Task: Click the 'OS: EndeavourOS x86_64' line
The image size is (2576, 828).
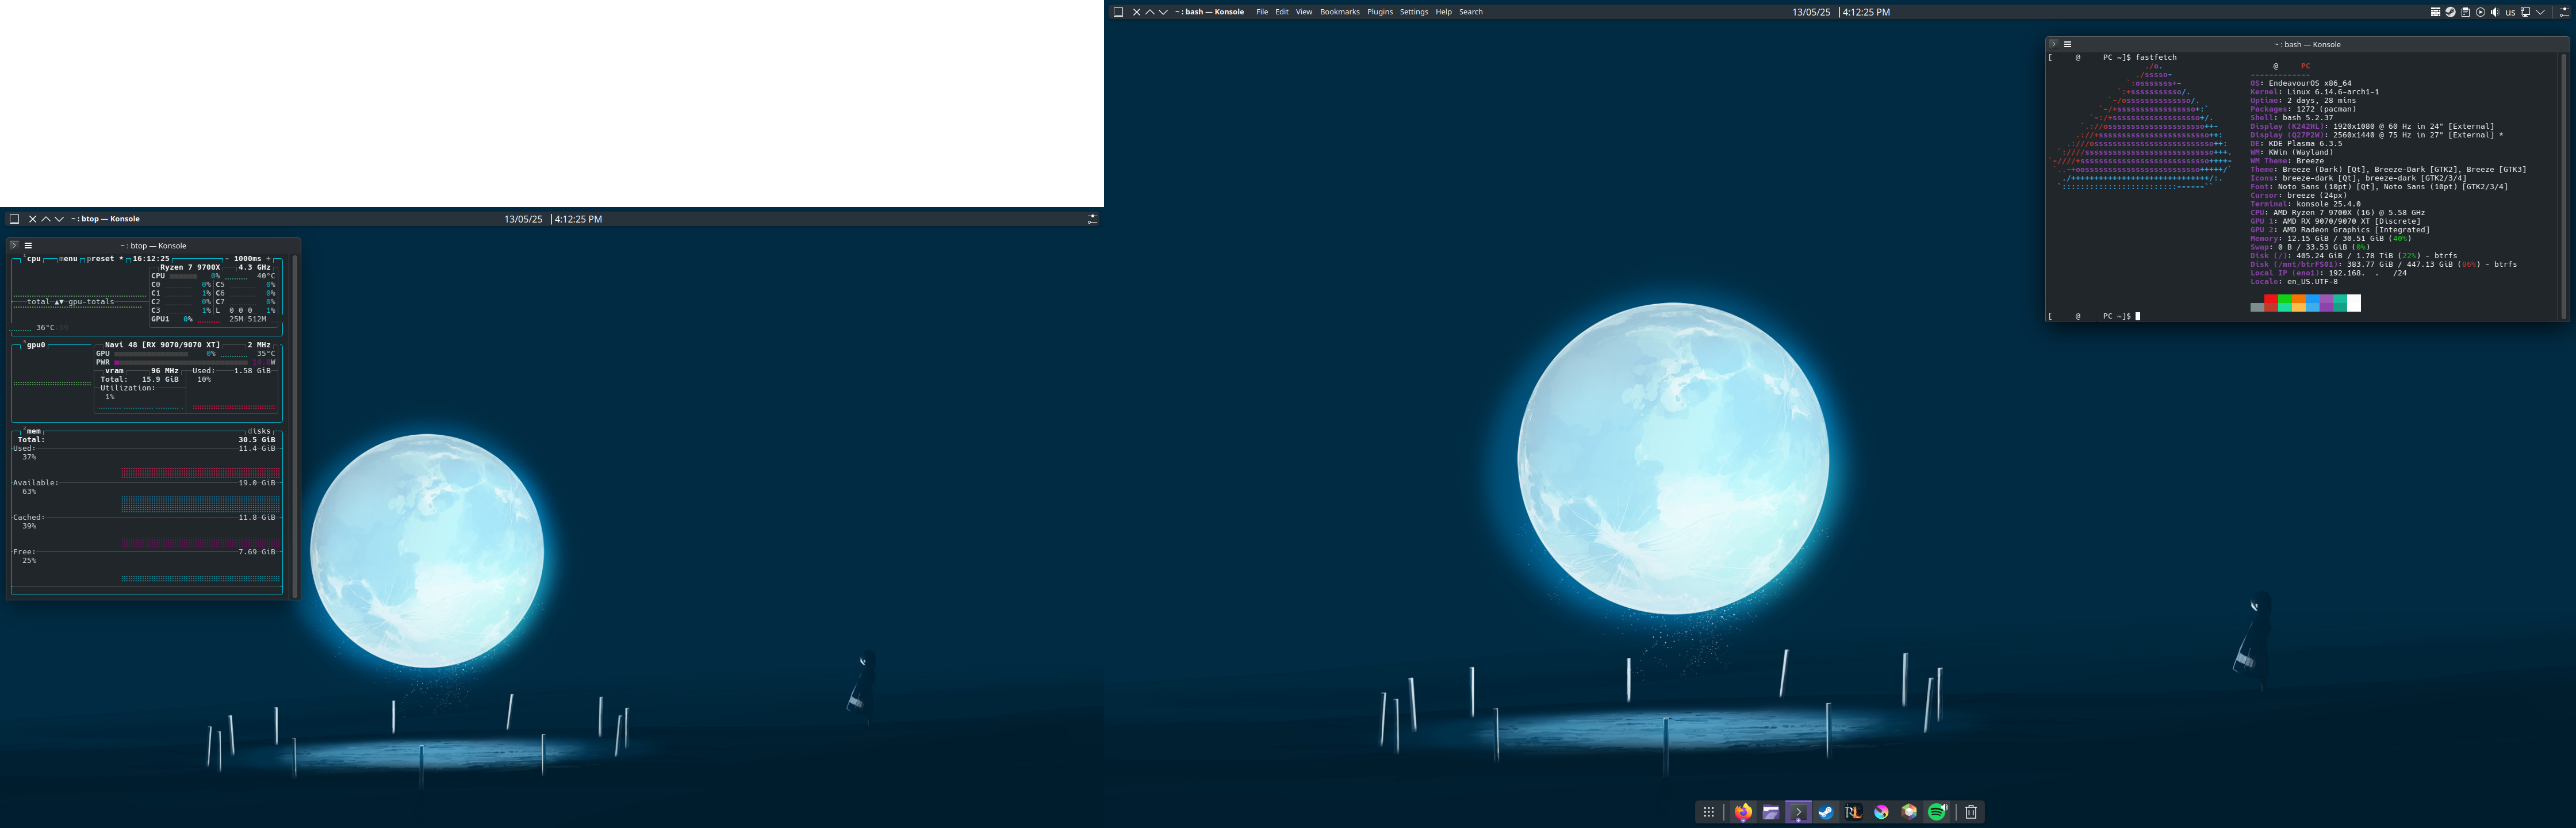Action: click(x=2301, y=84)
